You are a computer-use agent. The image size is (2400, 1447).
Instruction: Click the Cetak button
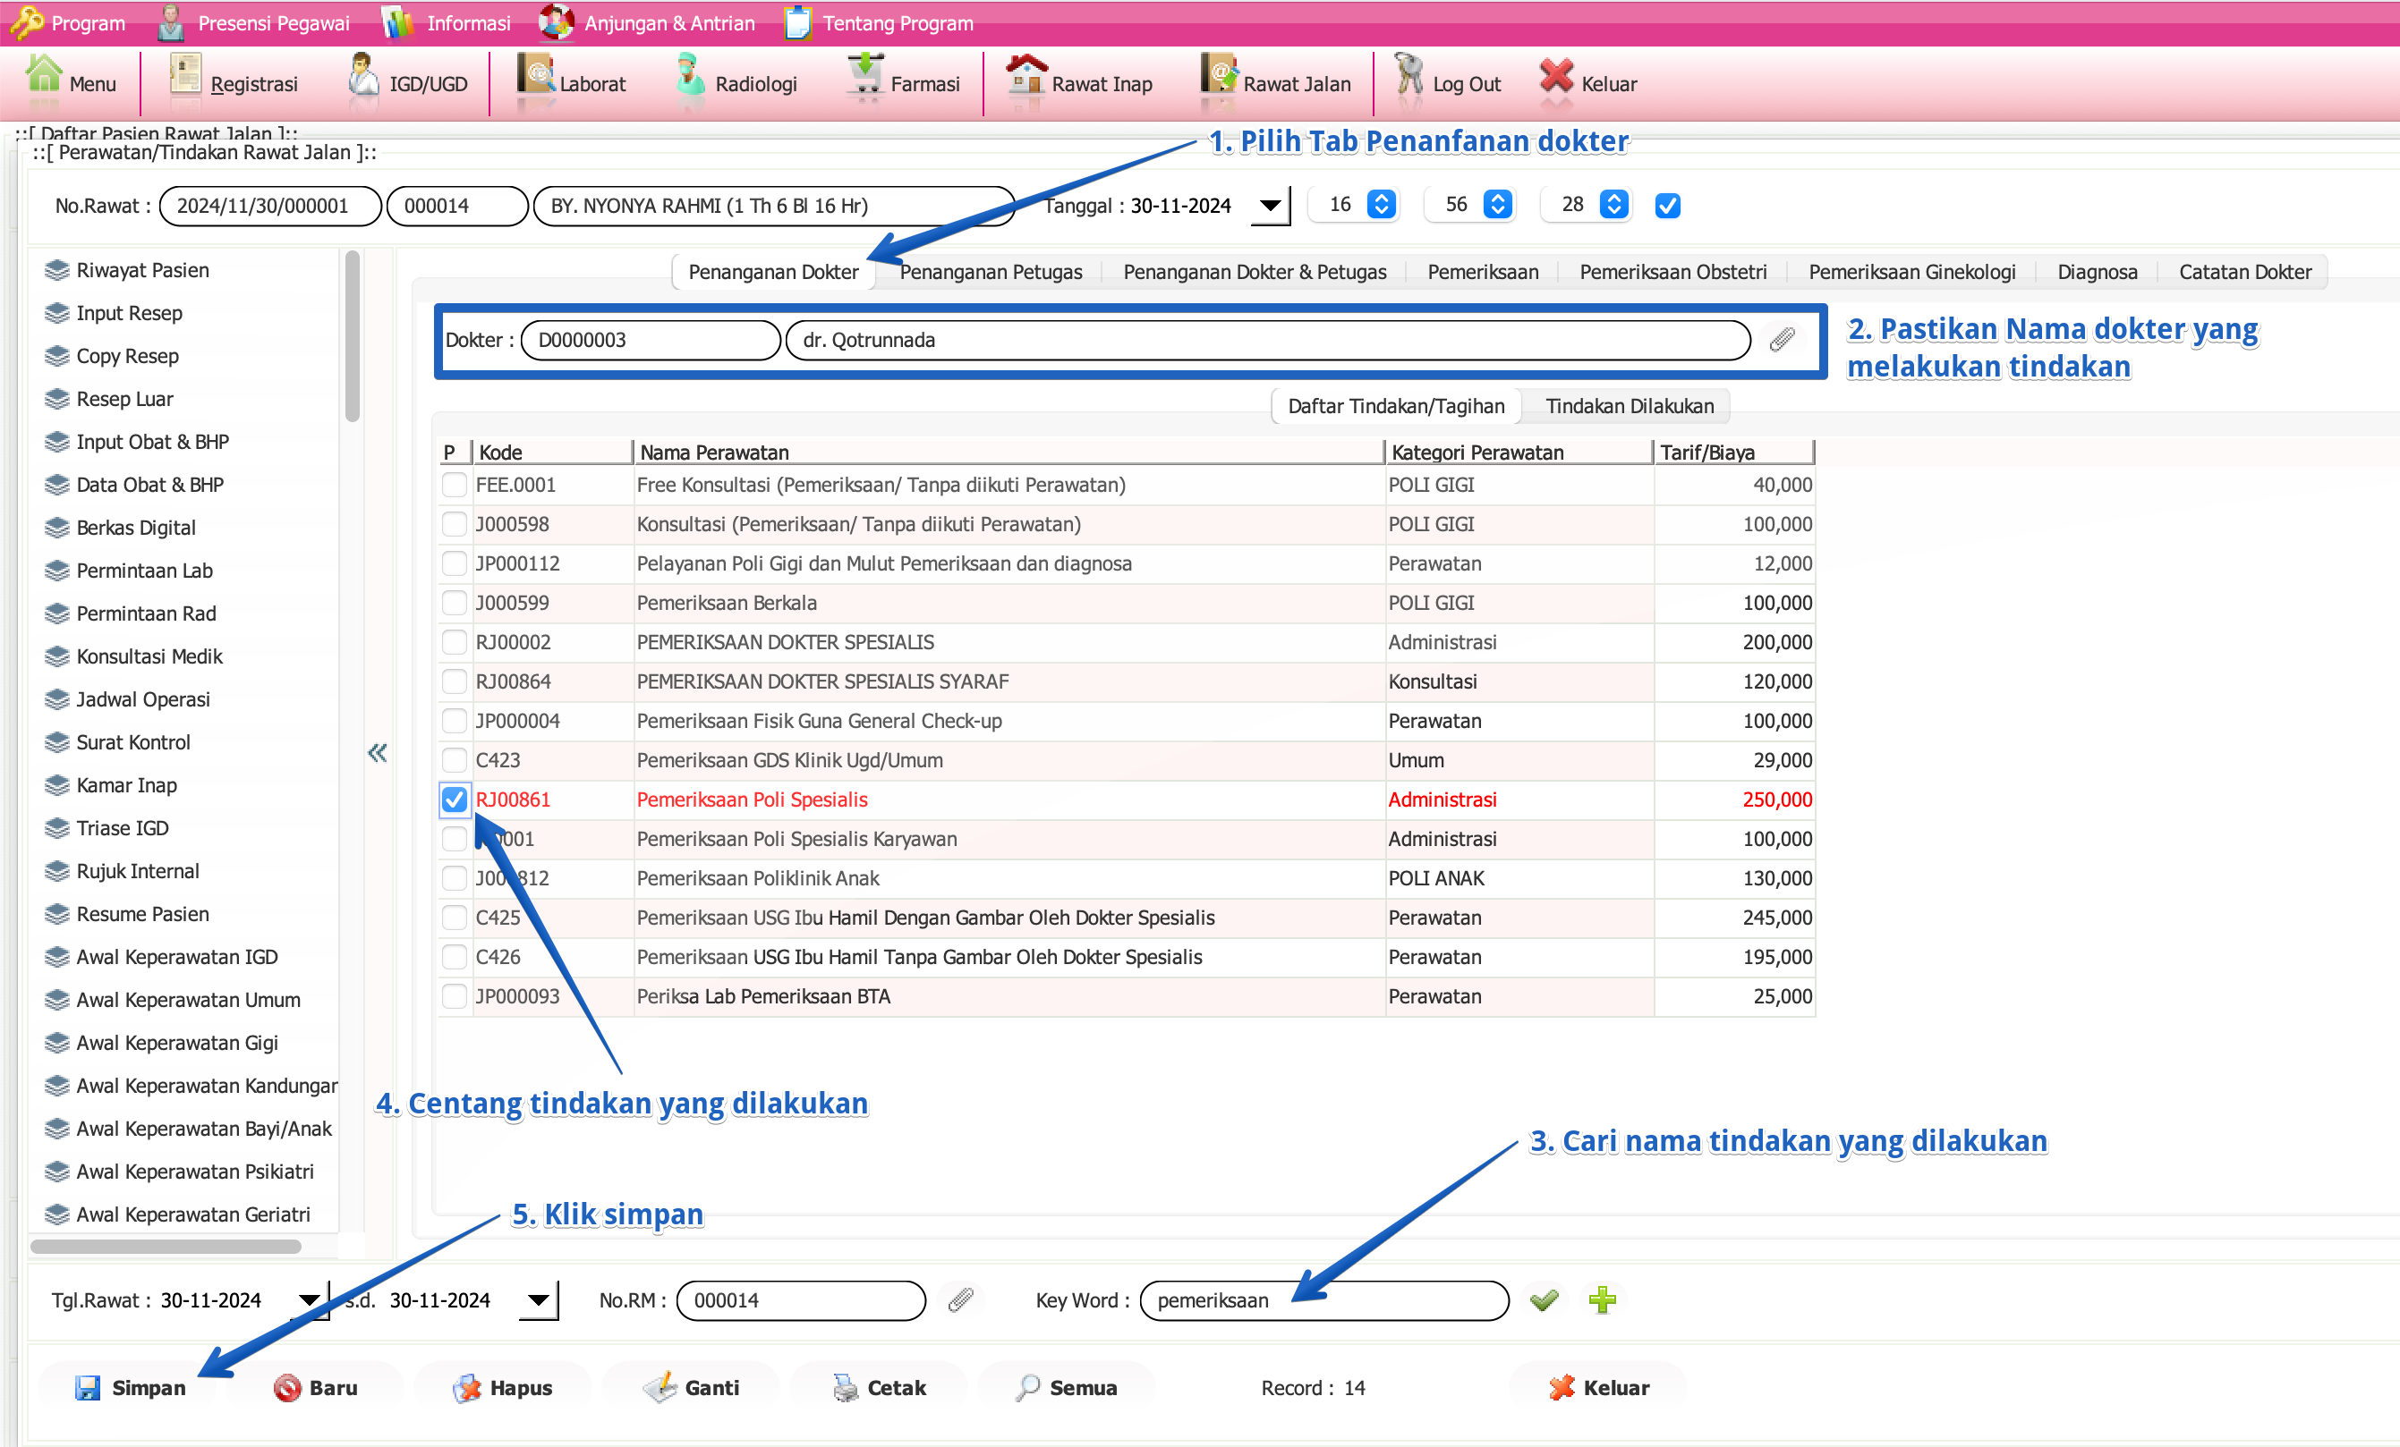click(879, 1388)
